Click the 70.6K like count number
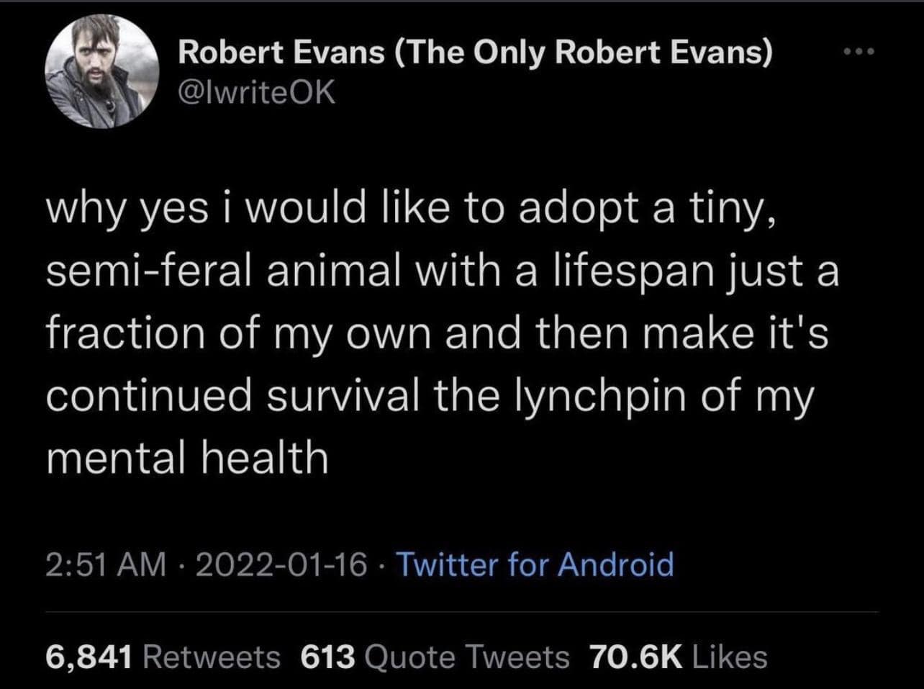This screenshot has width=924, height=689. (635, 657)
